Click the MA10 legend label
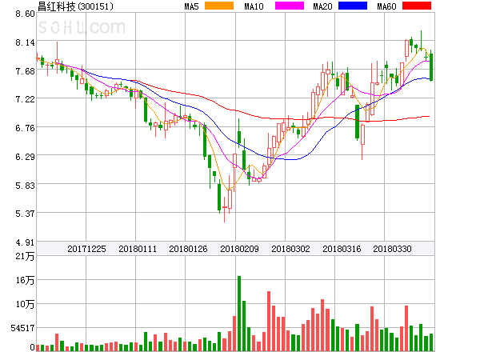Image resolution: width=480 pixels, height=352 pixels. (x=254, y=6)
